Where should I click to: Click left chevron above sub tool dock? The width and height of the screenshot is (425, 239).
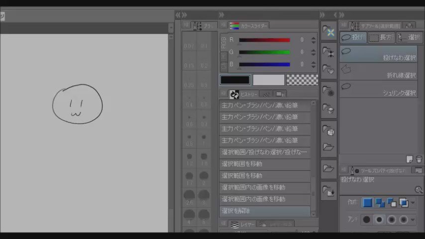[335, 15]
